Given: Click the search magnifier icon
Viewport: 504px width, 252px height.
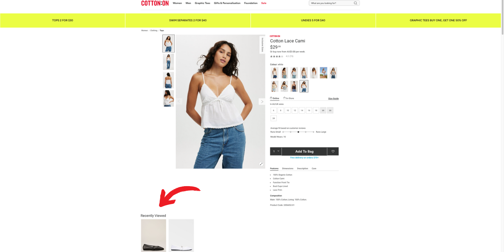Looking at the screenshot, I should pos(355,3).
